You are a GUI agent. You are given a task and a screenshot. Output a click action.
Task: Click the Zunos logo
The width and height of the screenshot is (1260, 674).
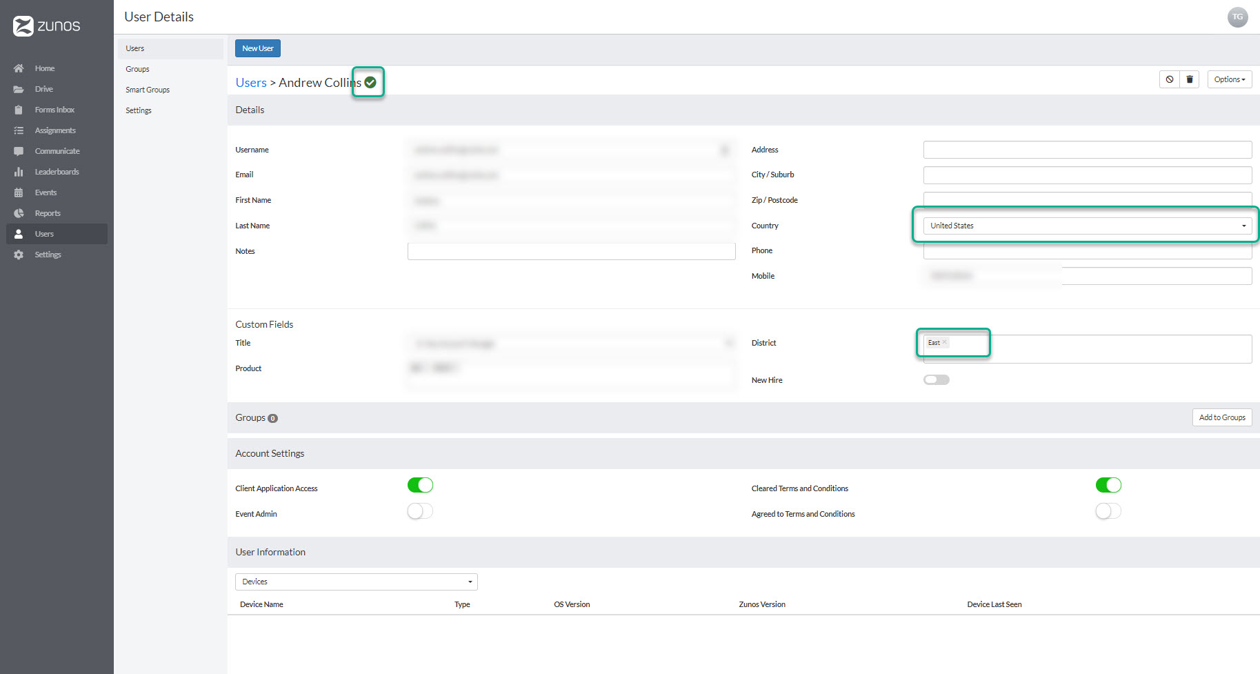tap(47, 26)
